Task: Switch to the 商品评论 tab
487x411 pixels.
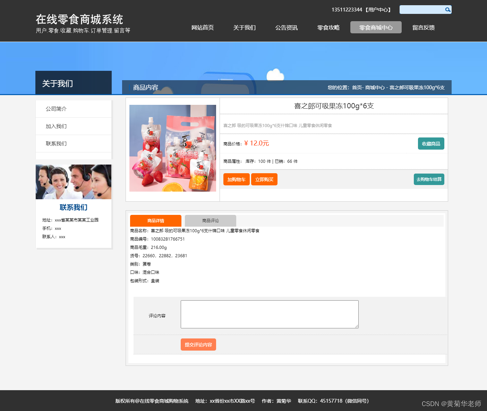Action: tap(211, 221)
